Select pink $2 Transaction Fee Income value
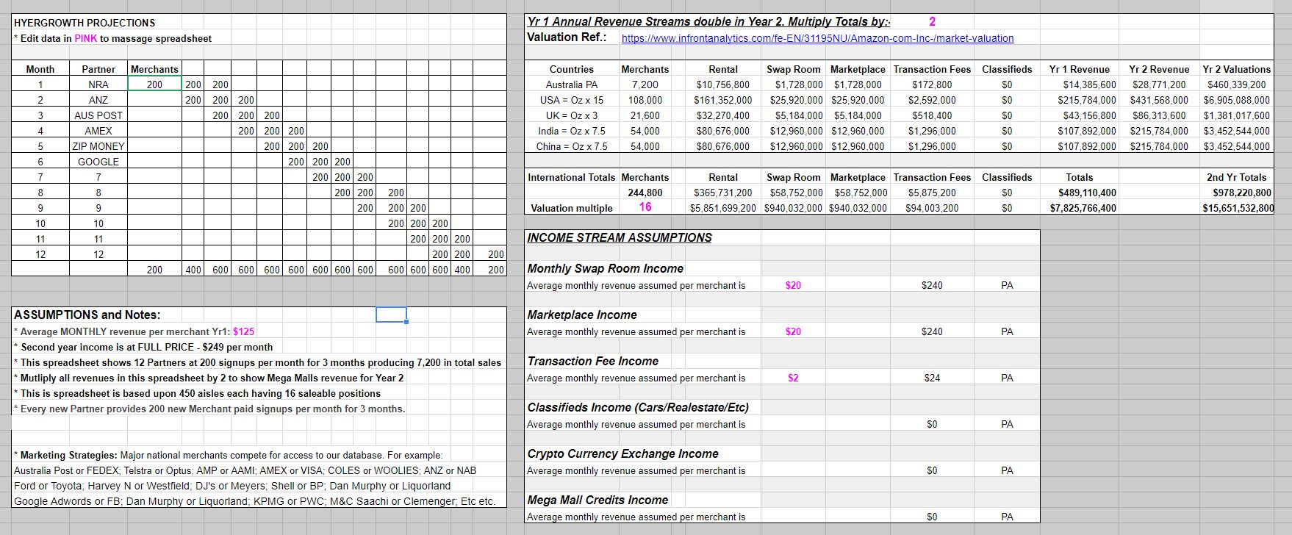 (793, 378)
